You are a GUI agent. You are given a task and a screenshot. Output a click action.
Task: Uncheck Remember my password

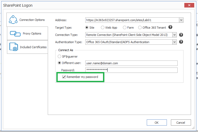[x=64, y=77]
